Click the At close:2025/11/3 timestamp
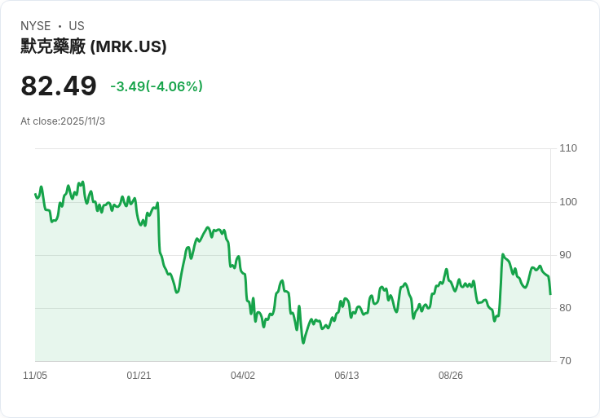 (63, 121)
